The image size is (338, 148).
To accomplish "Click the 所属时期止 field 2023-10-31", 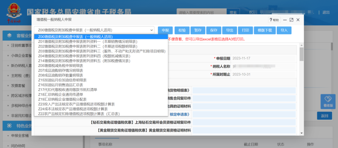I will (x=264, y=74).
